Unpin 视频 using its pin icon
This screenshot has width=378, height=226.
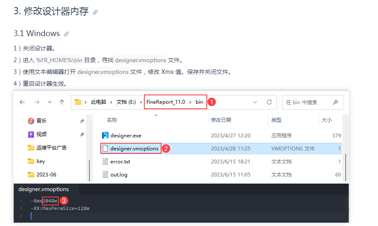(82, 134)
